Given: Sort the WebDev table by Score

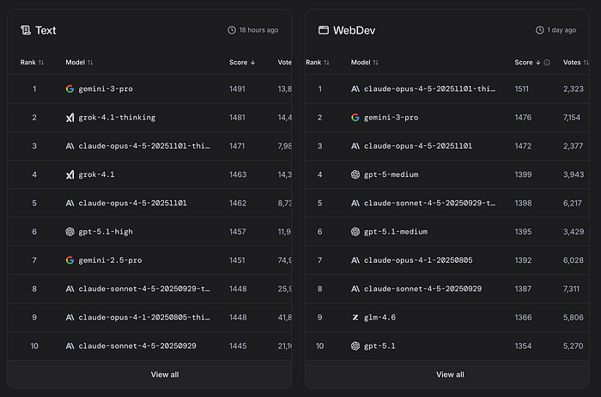Looking at the screenshot, I should (x=538, y=63).
